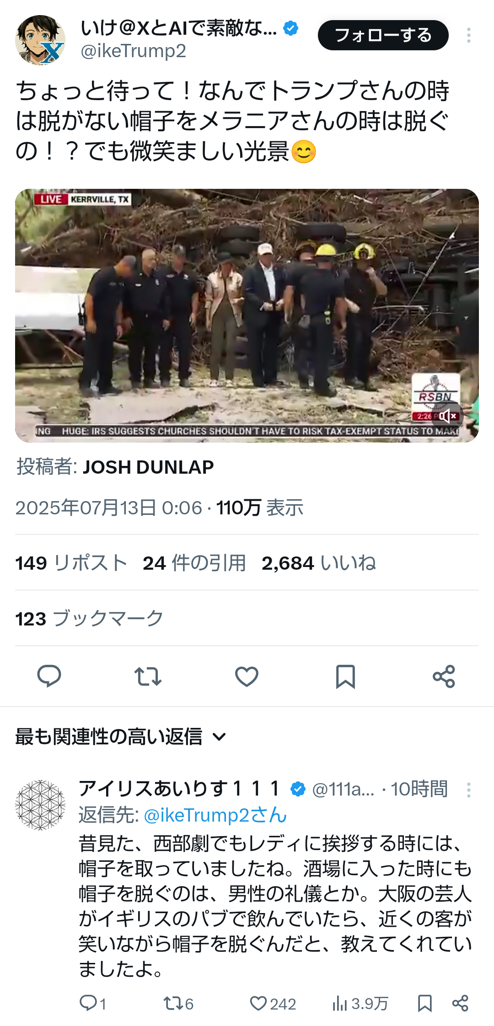
Task: Bookmark the main post
Action: point(345,676)
